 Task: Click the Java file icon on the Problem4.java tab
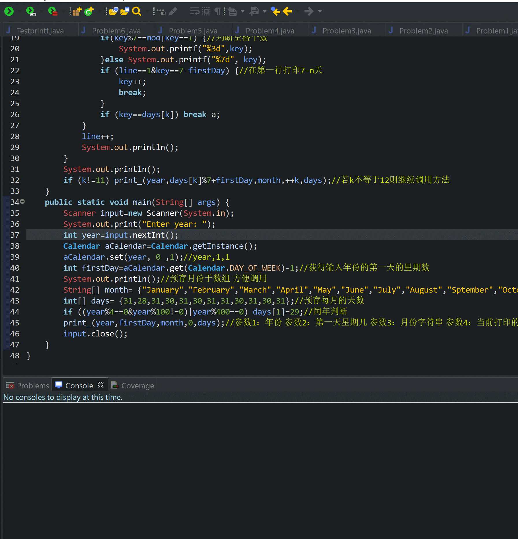pyautogui.click(x=237, y=30)
